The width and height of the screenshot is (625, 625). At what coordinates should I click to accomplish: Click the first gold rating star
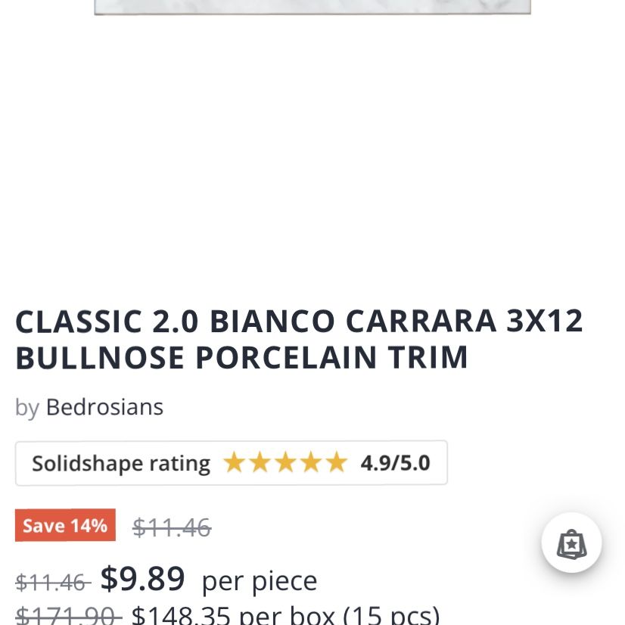coord(234,462)
